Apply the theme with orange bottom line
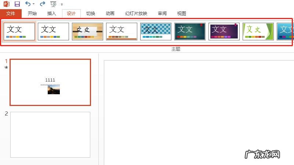This screenshot has width=294, height=165. (122, 32)
